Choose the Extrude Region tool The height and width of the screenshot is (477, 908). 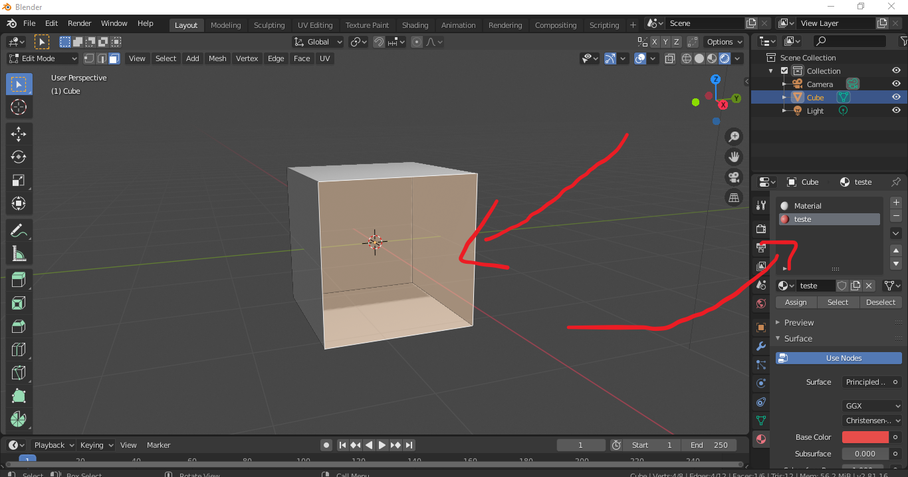point(19,280)
